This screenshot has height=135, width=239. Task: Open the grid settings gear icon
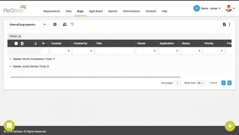tap(55, 24)
